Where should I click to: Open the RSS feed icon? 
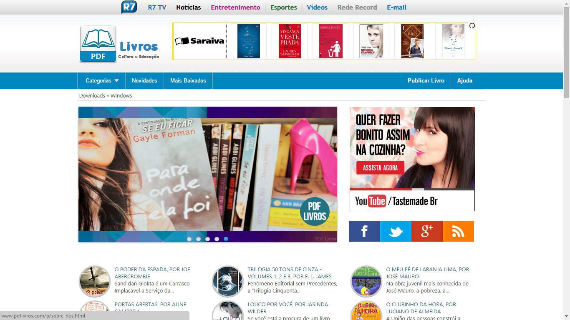(458, 231)
